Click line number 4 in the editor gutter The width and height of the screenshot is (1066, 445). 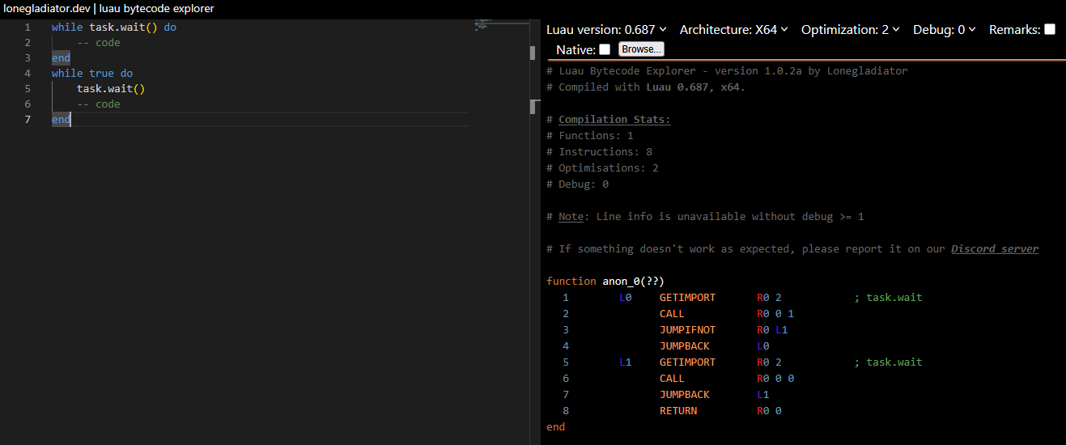[x=28, y=73]
